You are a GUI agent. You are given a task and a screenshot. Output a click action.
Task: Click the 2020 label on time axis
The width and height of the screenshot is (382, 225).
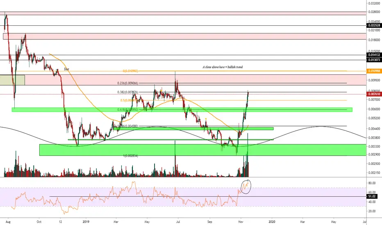coord(272,222)
